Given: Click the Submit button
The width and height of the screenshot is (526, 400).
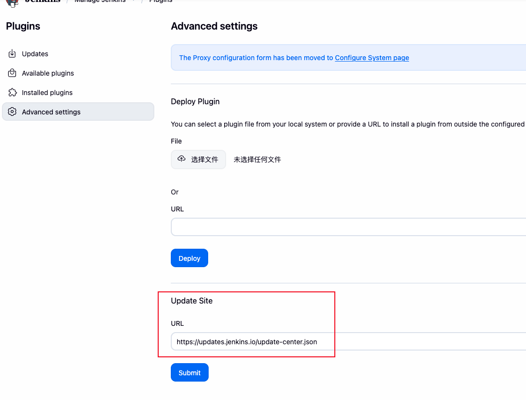Looking at the screenshot, I should [190, 372].
